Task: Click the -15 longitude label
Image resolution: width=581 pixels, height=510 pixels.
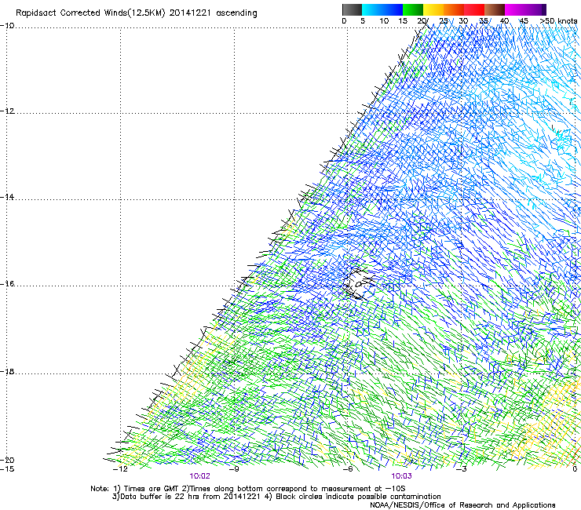Action: click(7, 469)
